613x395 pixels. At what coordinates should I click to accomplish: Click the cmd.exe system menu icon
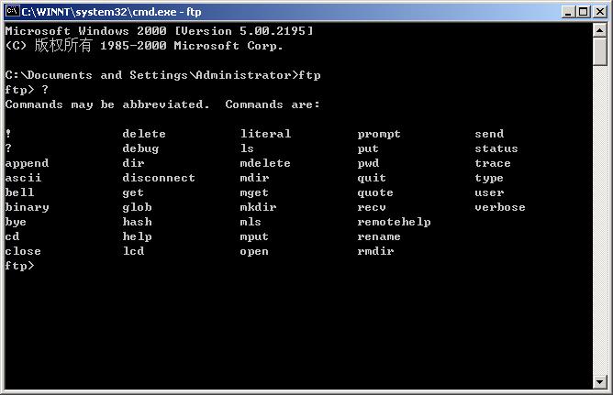pyautogui.click(x=13, y=11)
